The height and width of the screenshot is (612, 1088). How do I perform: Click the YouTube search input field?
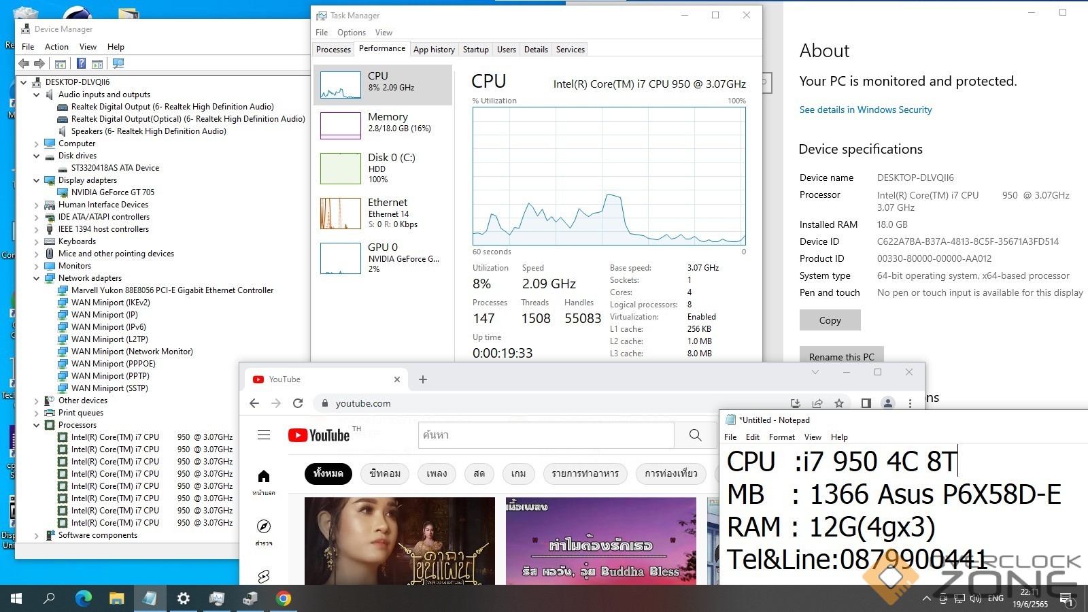[x=545, y=435]
